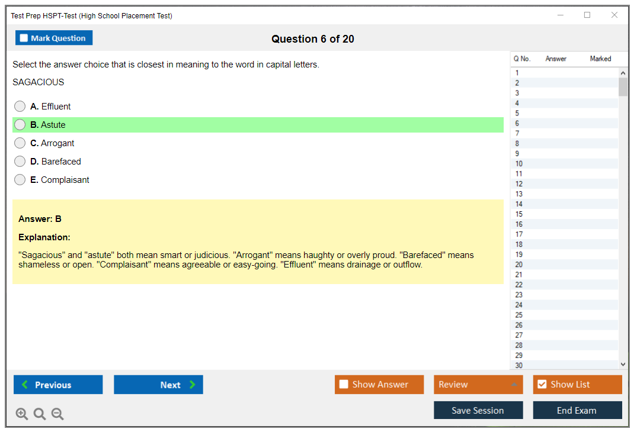Select answer A. Effluent
This screenshot has width=637, height=435.
point(20,107)
